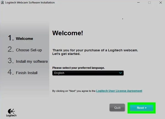Select the Install my software step
Screen dimensions: 165x119
coord(28,61)
